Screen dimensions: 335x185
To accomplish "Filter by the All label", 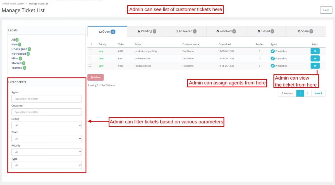I will (x=13, y=40).
